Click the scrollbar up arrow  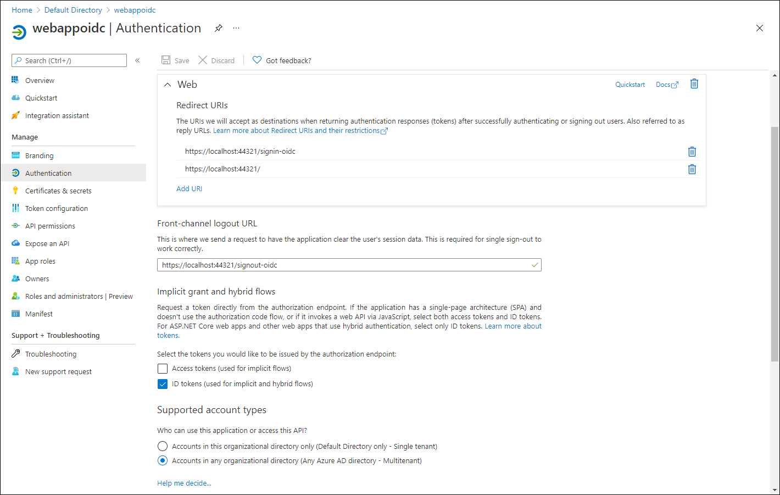[x=775, y=75]
